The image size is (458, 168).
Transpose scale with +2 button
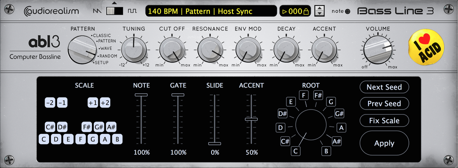105,103
